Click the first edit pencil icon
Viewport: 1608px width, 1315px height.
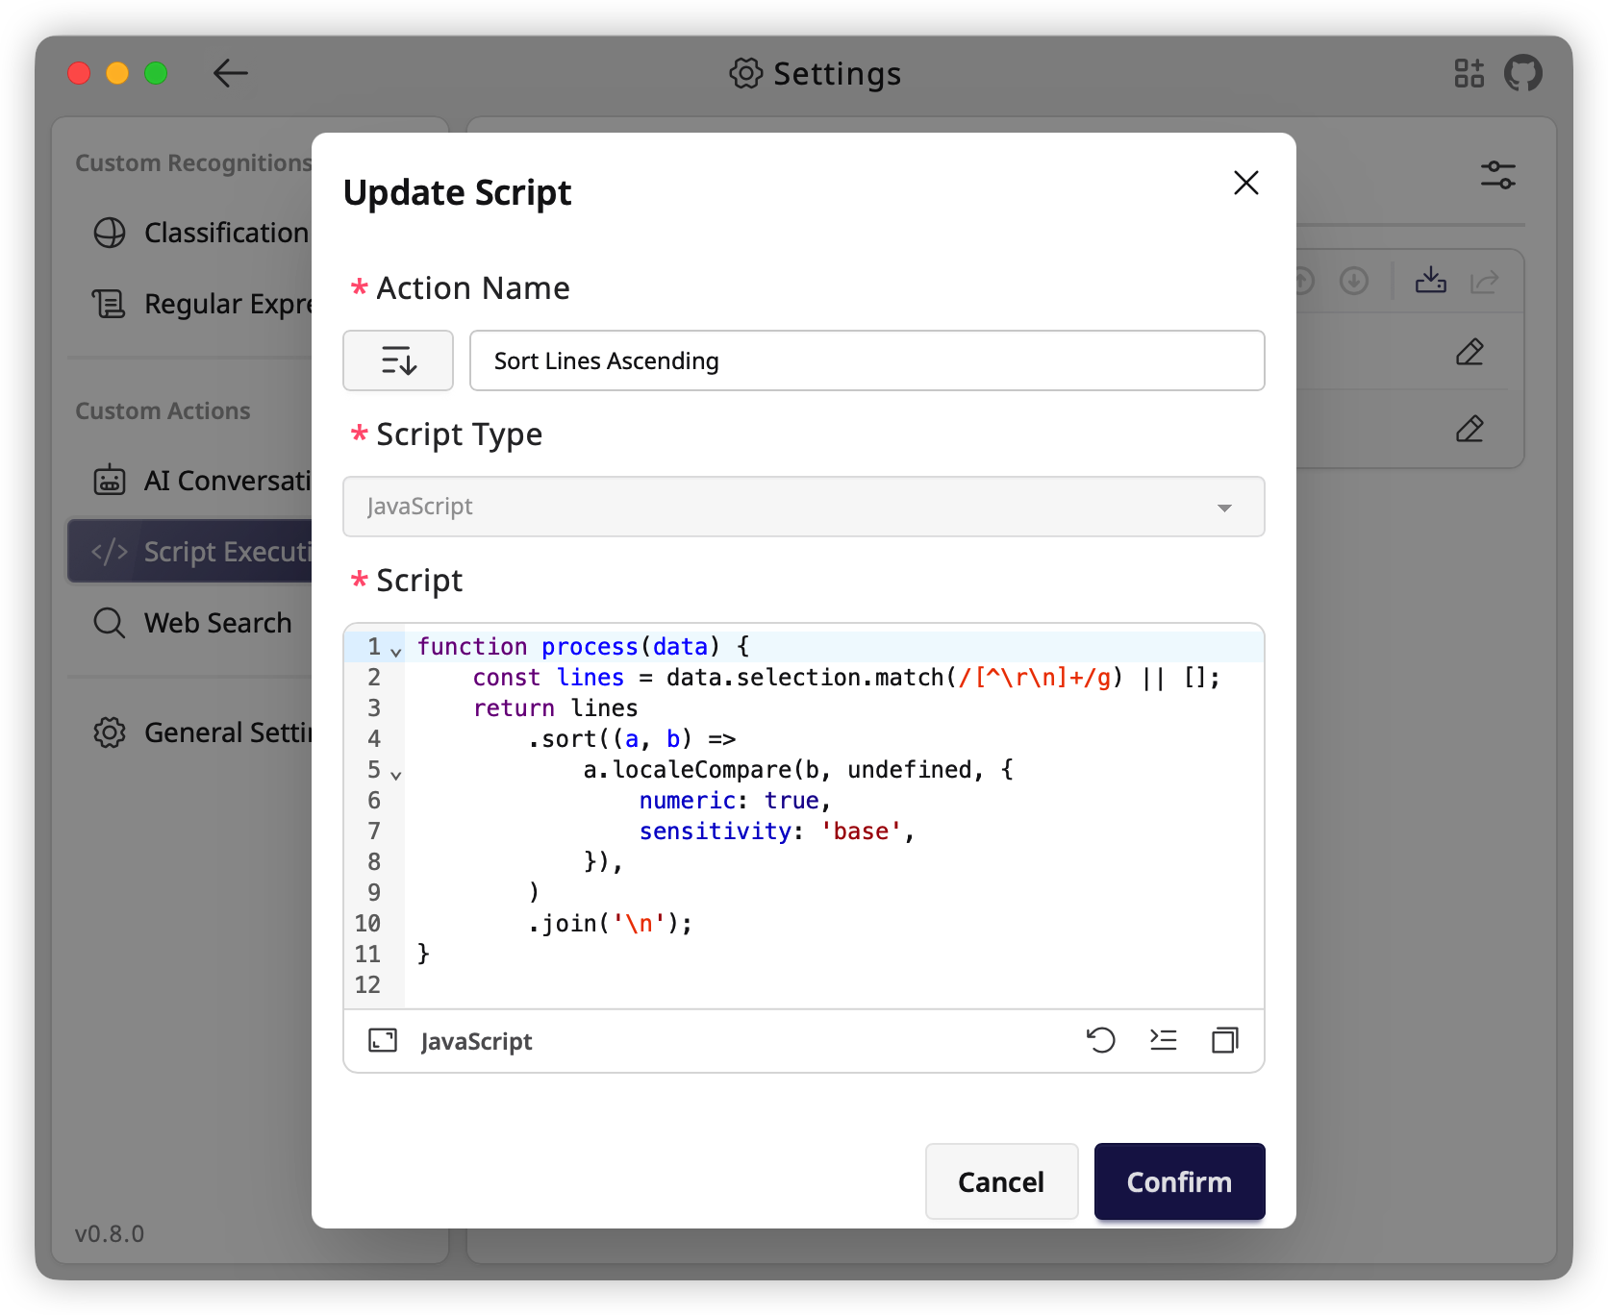coord(1470,352)
